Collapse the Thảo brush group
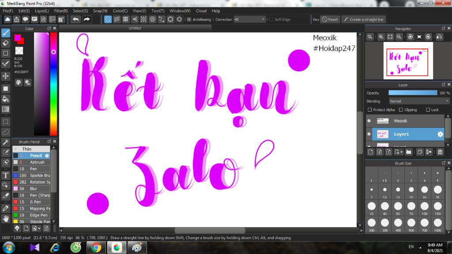The width and height of the screenshot is (452, 254). click(x=15, y=149)
